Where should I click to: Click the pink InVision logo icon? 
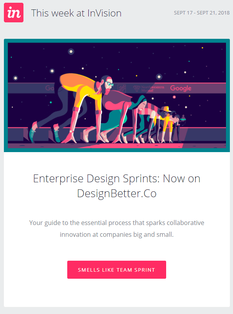[x=14, y=13]
